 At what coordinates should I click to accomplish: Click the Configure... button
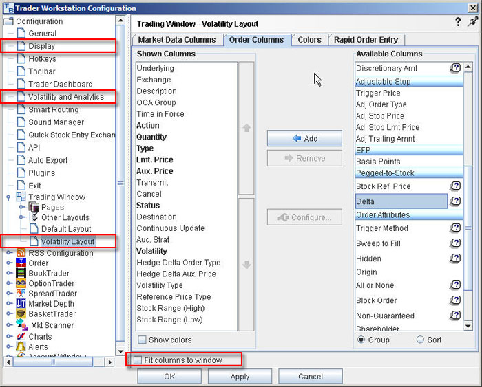tap(304, 217)
